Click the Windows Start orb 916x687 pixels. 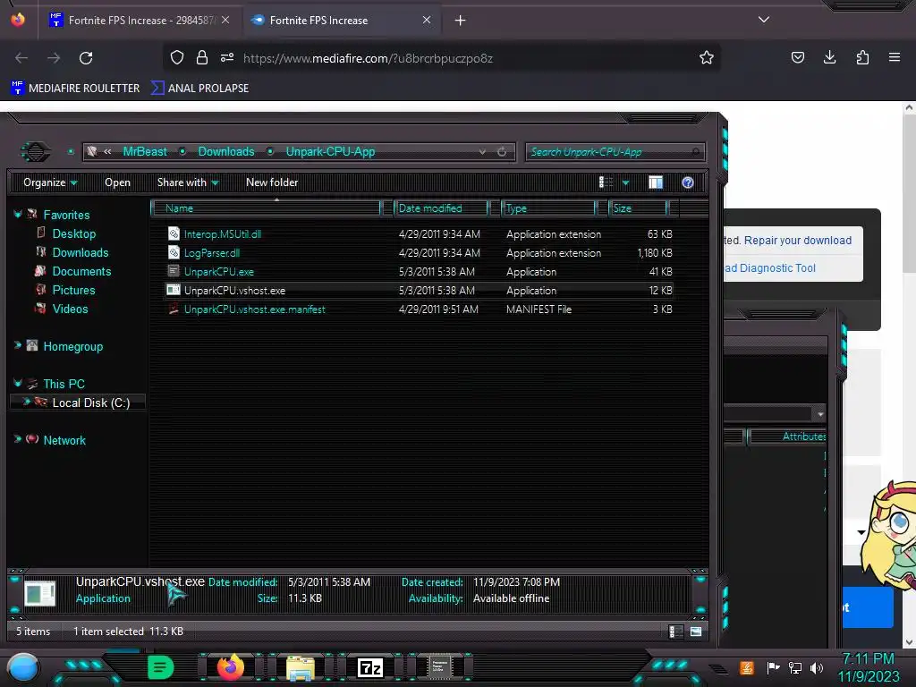point(23,668)
